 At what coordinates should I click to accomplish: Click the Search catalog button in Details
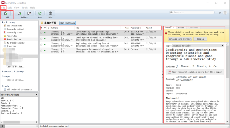pyautogui.click(x=200, y=39)
